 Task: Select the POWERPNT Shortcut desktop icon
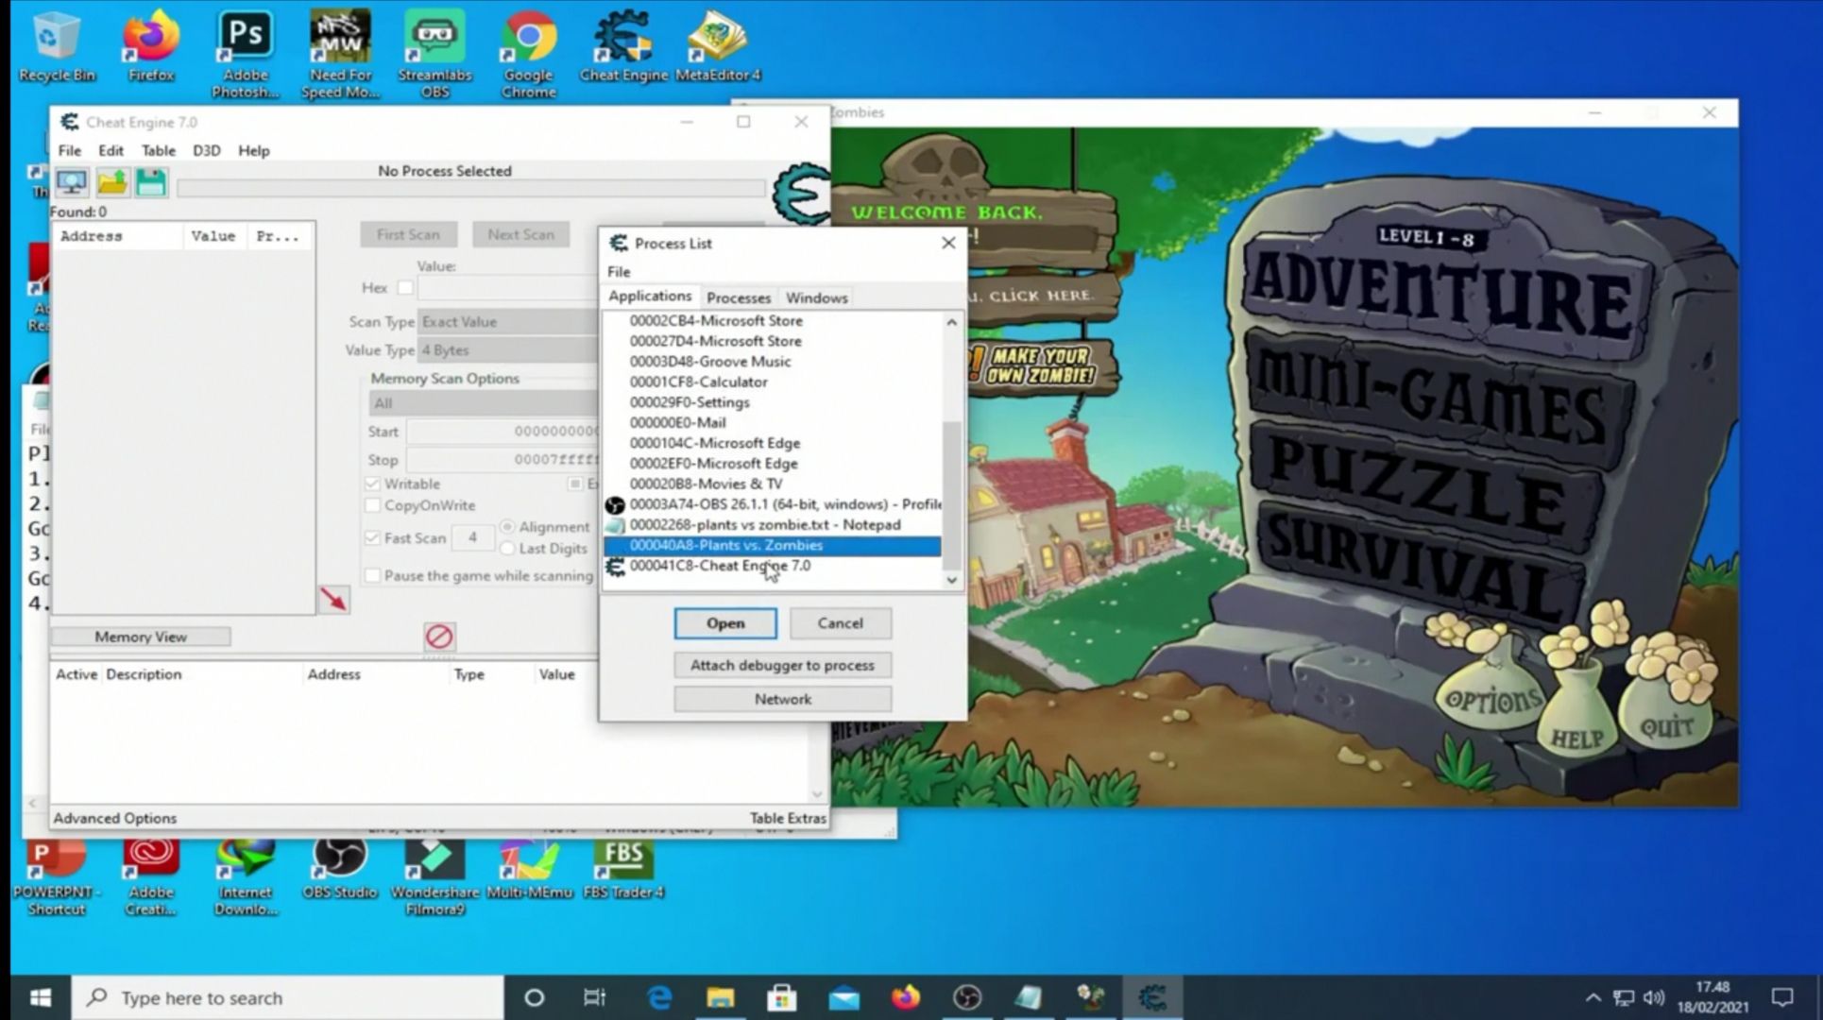[x=57, y=878]
